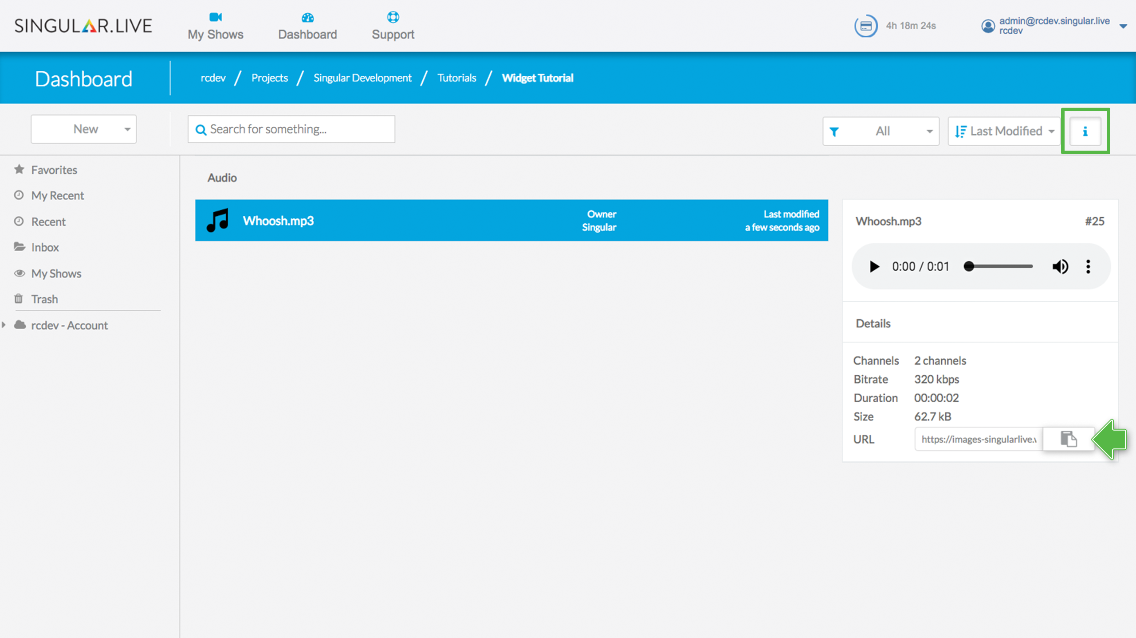Mute the audio player volume
Image resolution: width=1136 pixels, height=638 pixels.
coord(1060,266)
